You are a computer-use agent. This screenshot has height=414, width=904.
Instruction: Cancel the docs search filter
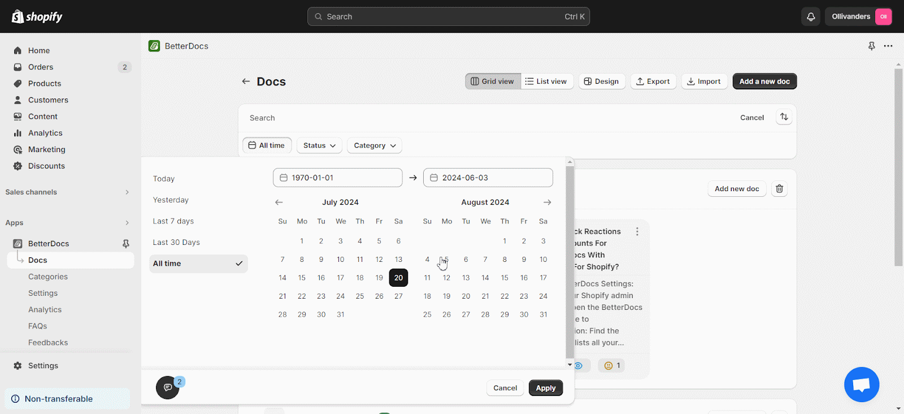[752, 118]
